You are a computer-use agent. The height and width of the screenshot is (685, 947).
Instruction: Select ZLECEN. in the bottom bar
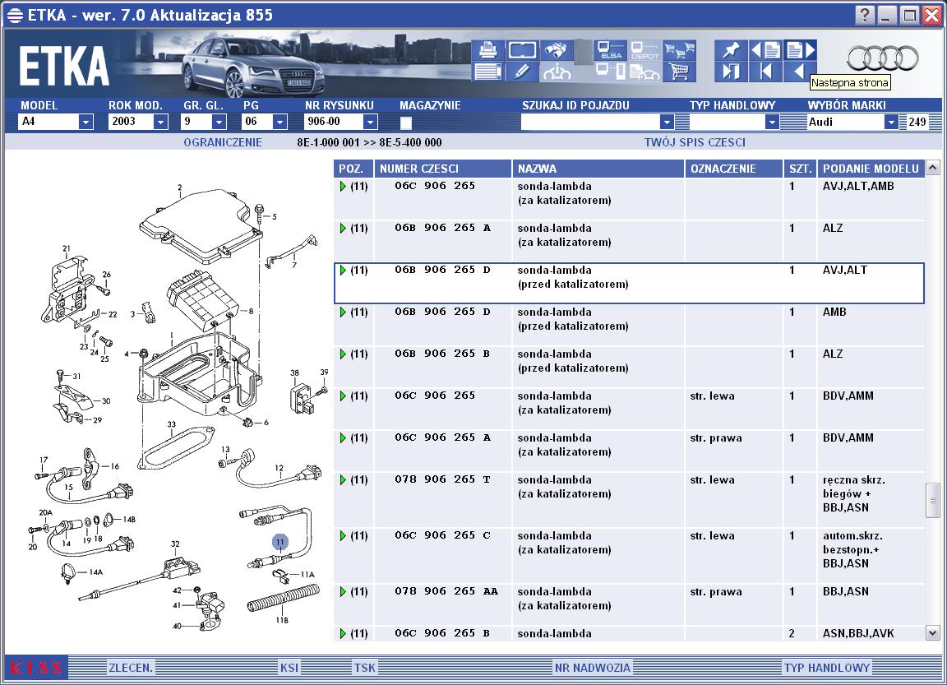[x=131, y=668]
